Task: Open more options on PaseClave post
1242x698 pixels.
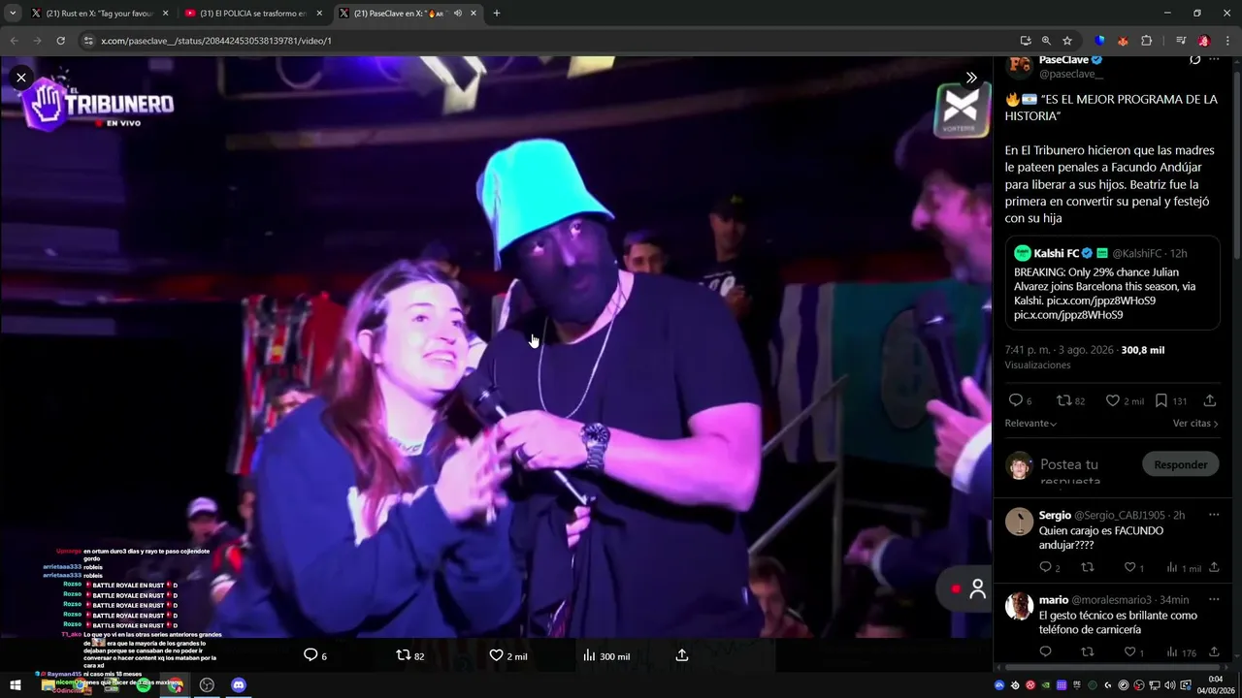Action: click(1214, 60)
